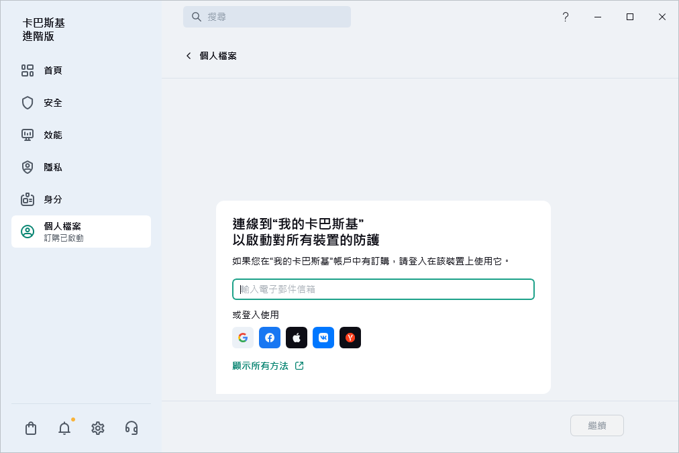Image resolution: width=679 pixels, height=453 pixels.
Task: Open application settings gear
Action: coord(97,427)
